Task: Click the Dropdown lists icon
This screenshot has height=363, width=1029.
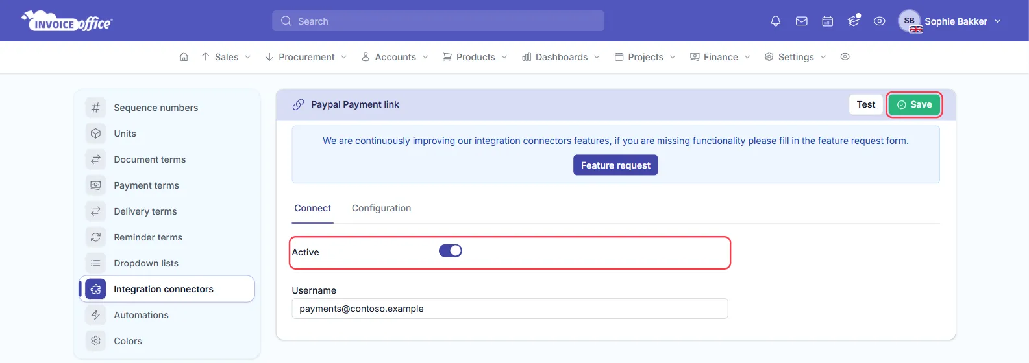Action: click(95, 263)
